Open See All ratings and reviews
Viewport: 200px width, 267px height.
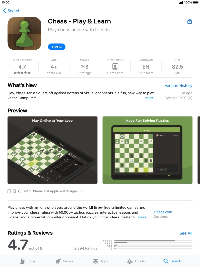tap(186, 233)
